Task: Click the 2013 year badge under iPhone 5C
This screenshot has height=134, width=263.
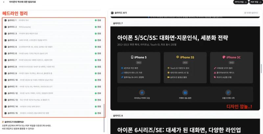Action: click(x=231, y=62)
